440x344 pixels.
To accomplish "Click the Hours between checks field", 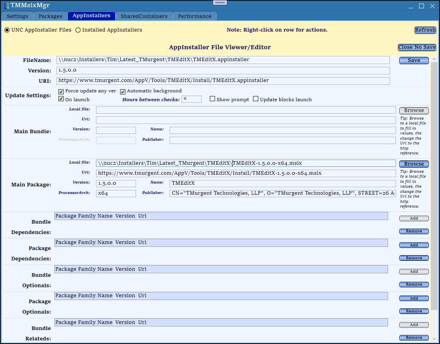I will [191, 99].
